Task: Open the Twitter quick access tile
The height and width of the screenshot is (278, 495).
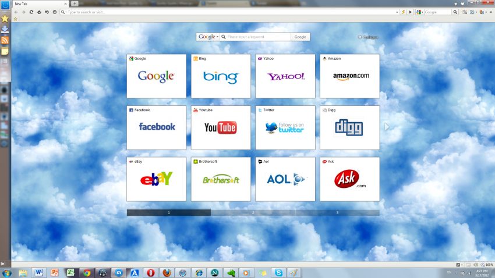Action: point(285,127)
